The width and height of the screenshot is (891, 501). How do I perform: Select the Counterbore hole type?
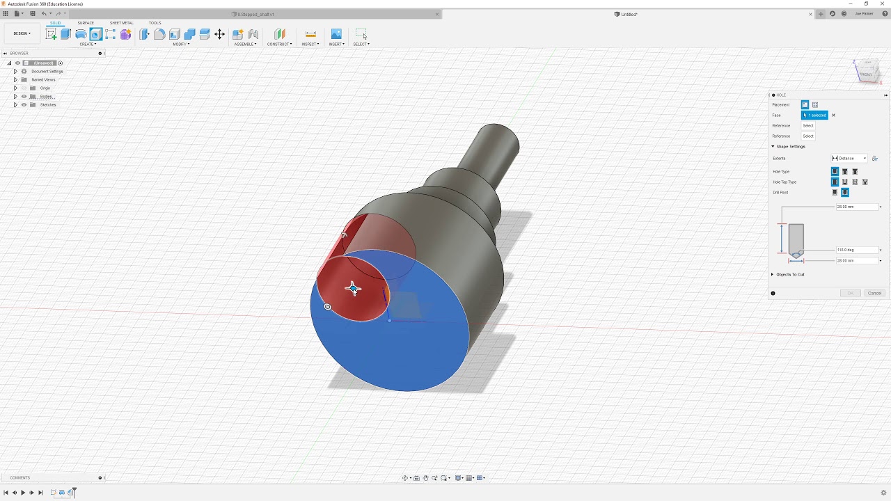[x=845, y=172]
